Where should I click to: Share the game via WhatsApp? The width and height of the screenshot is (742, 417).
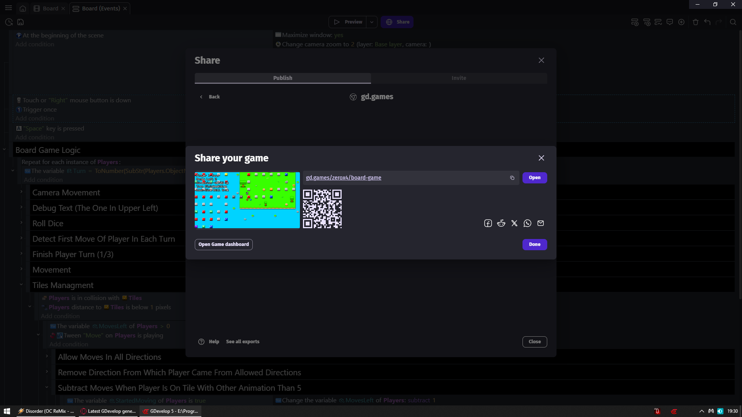click(x=528, y=223)
